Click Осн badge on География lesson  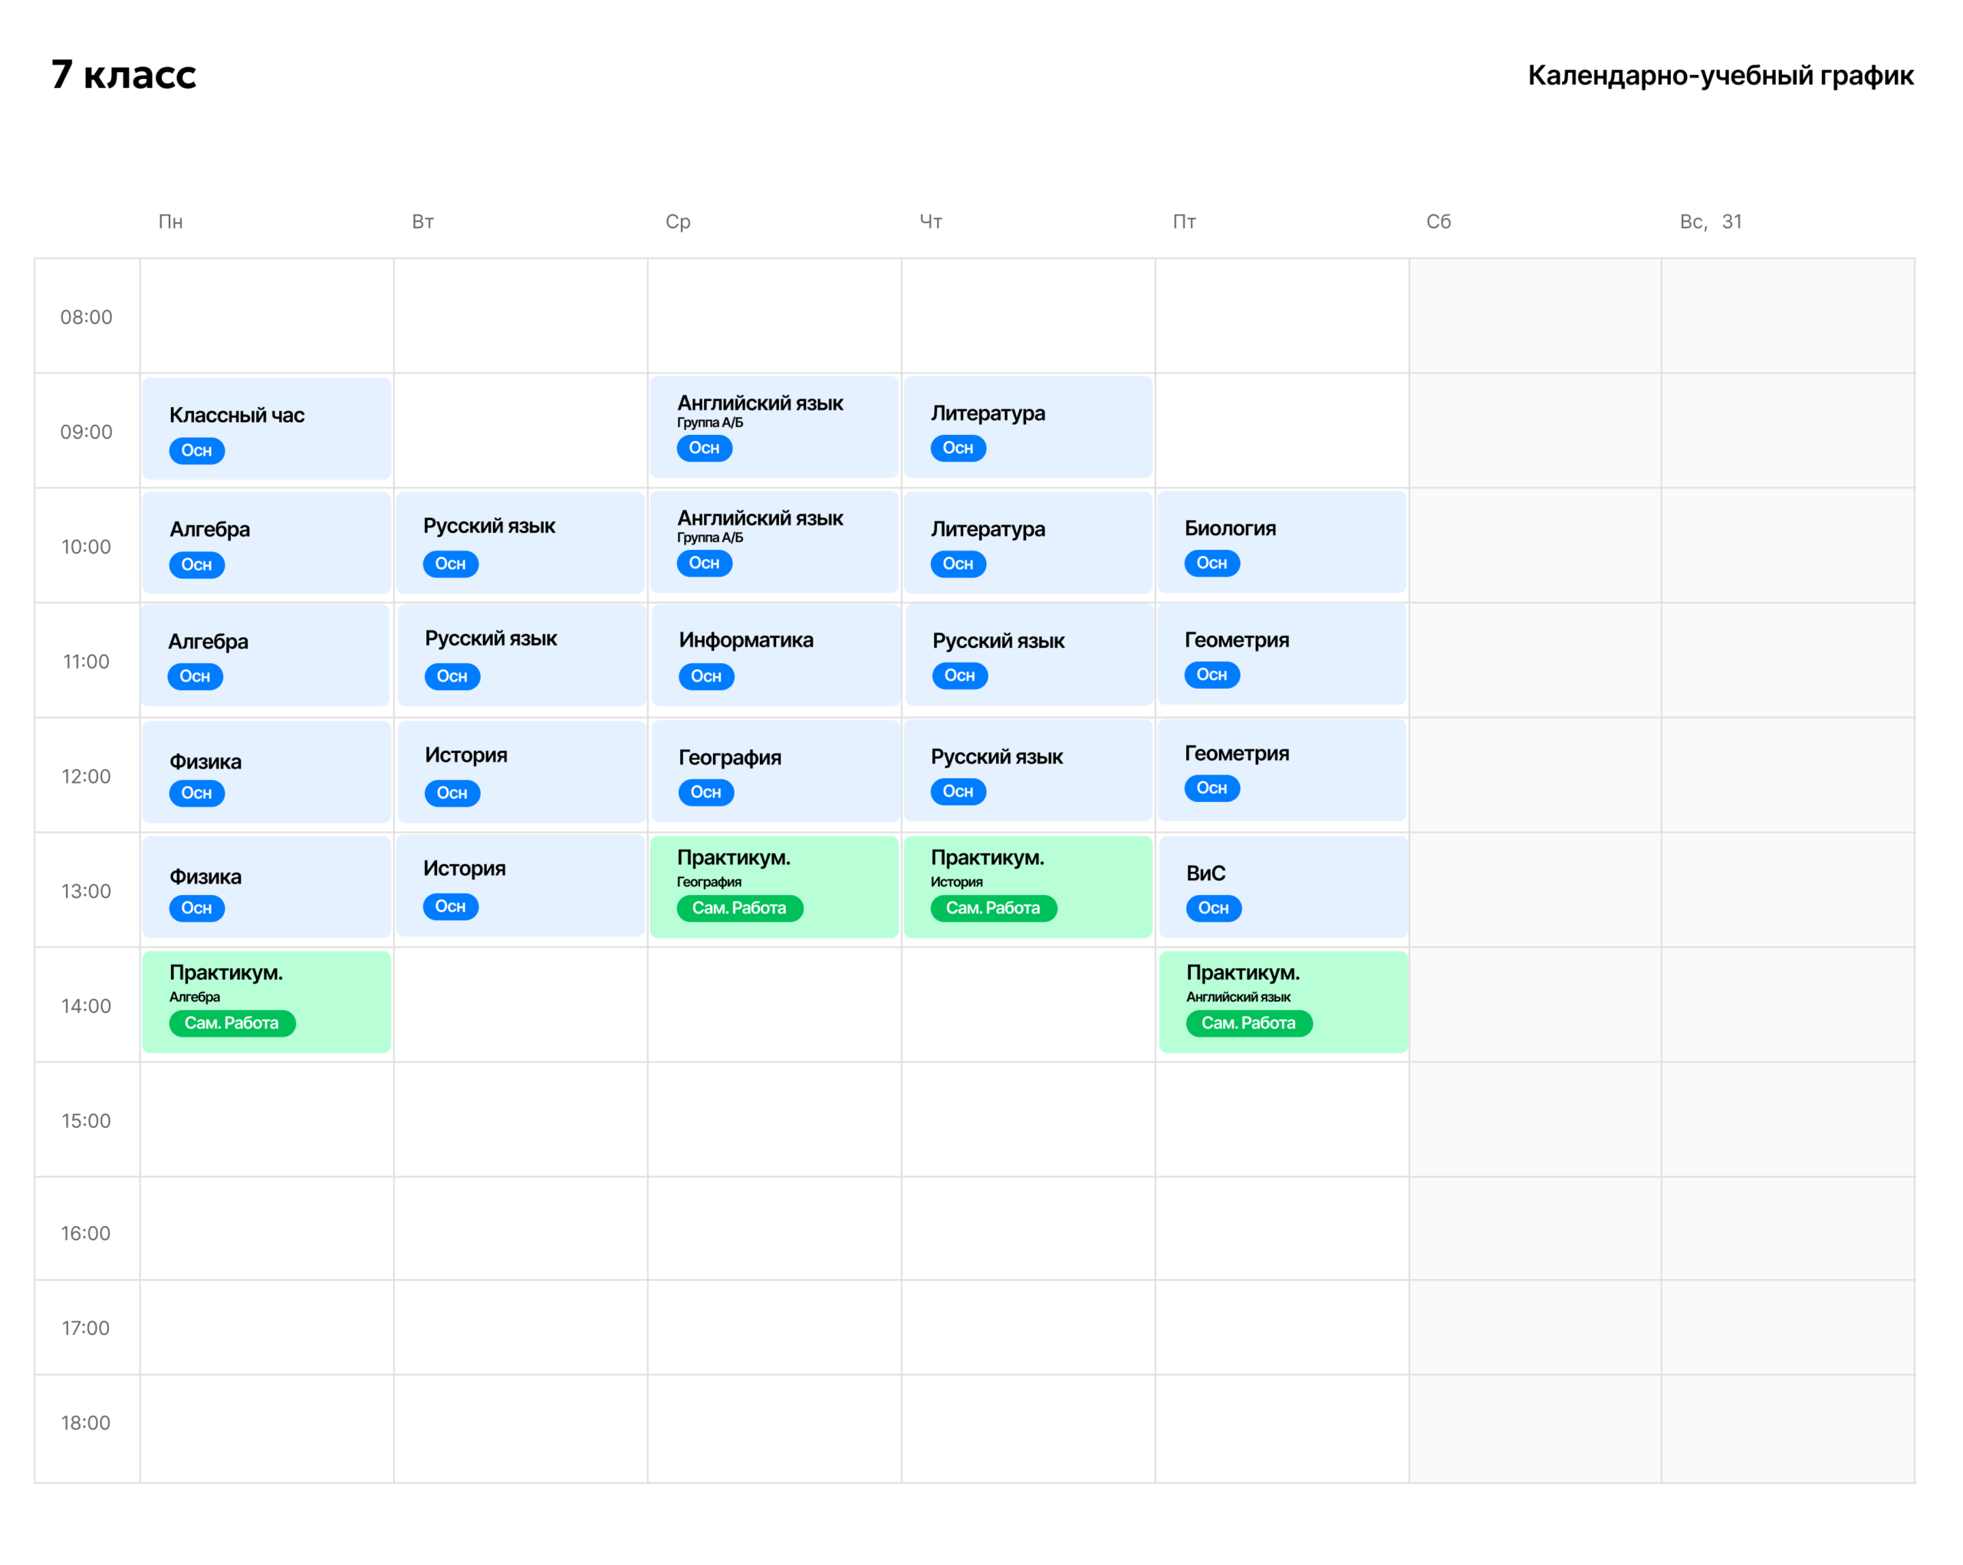coord(706,792)
